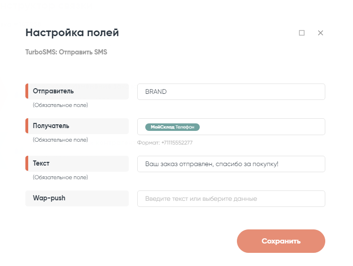Click the Получатель field label
The height and width of the screenshot is (266, 353).
51,126
